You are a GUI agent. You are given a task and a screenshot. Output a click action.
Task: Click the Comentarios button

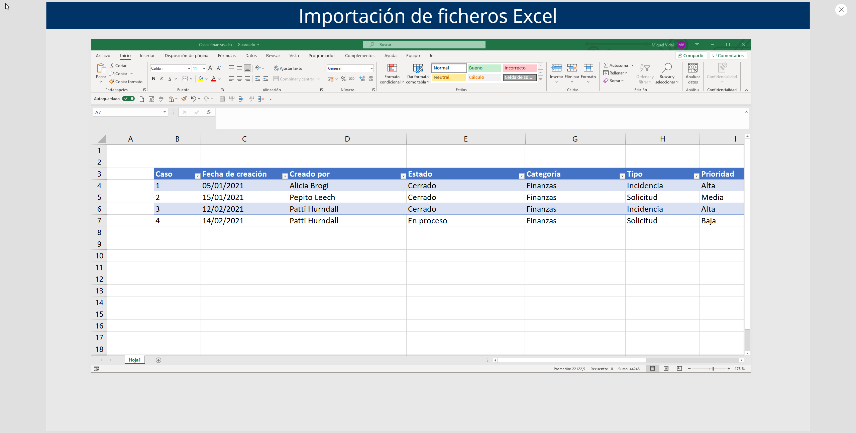(x=728, y=55)
